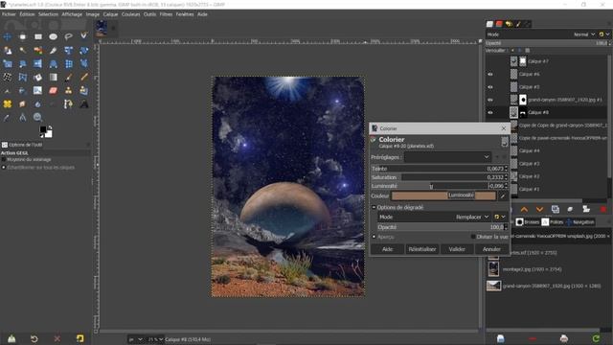Select the Blur/Sharpen drop tool
The image size is (613, 345).
38,104
